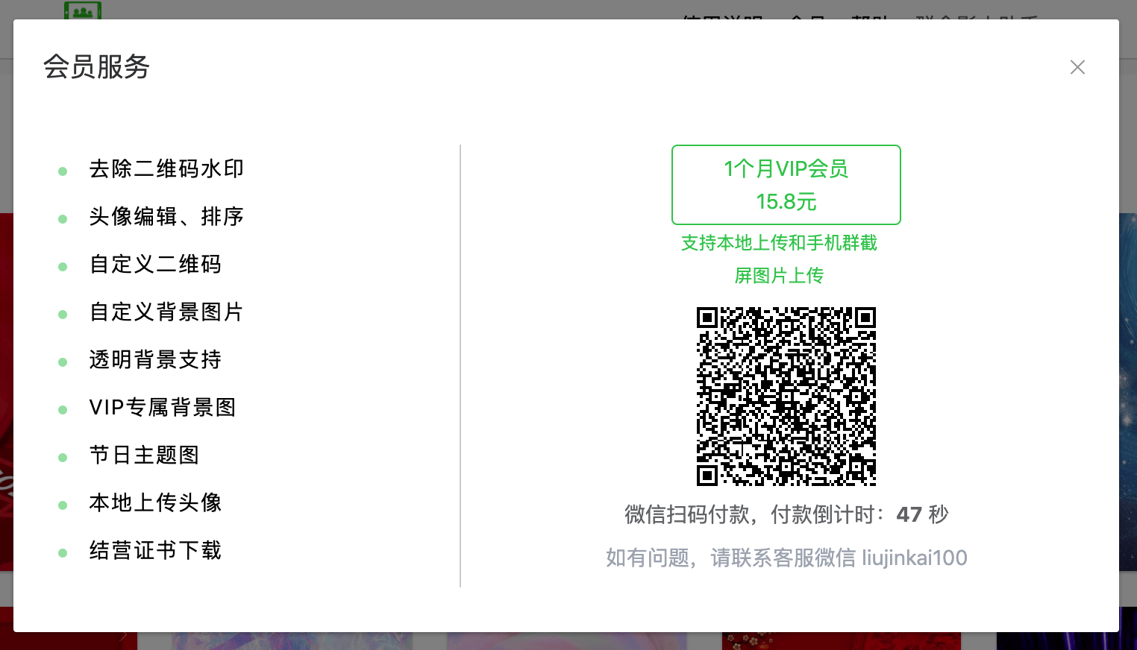The height and width of the screenshot is (650, 1137).
Task: Click the 透明背景支持 feature text
Action: [155, 360]
